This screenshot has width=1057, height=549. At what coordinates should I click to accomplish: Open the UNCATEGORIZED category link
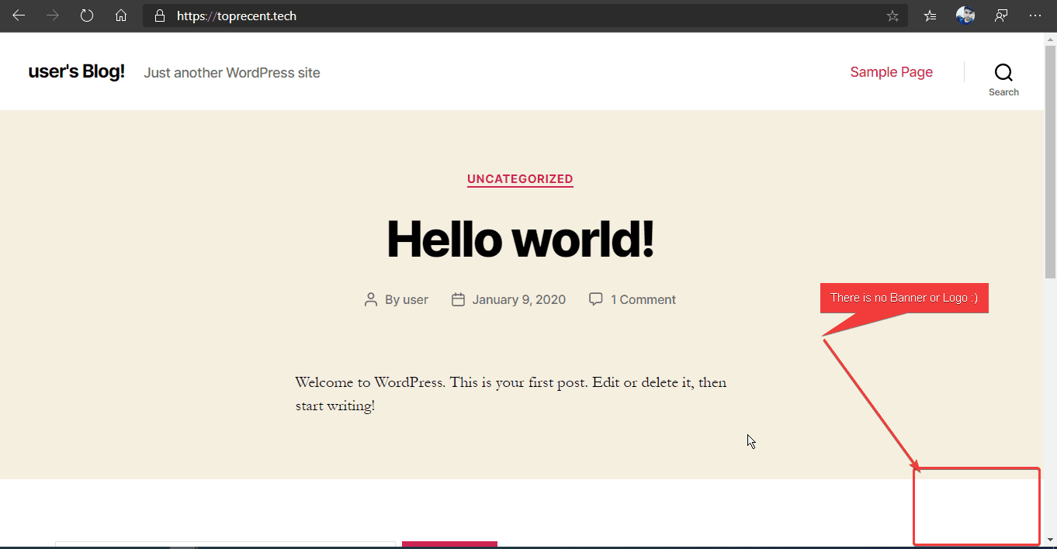pyautogui.click(x=520, y=179)
